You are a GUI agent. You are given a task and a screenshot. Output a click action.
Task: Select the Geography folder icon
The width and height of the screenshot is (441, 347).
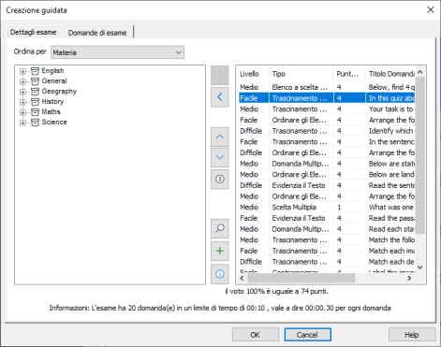click(x=35, y=92)
